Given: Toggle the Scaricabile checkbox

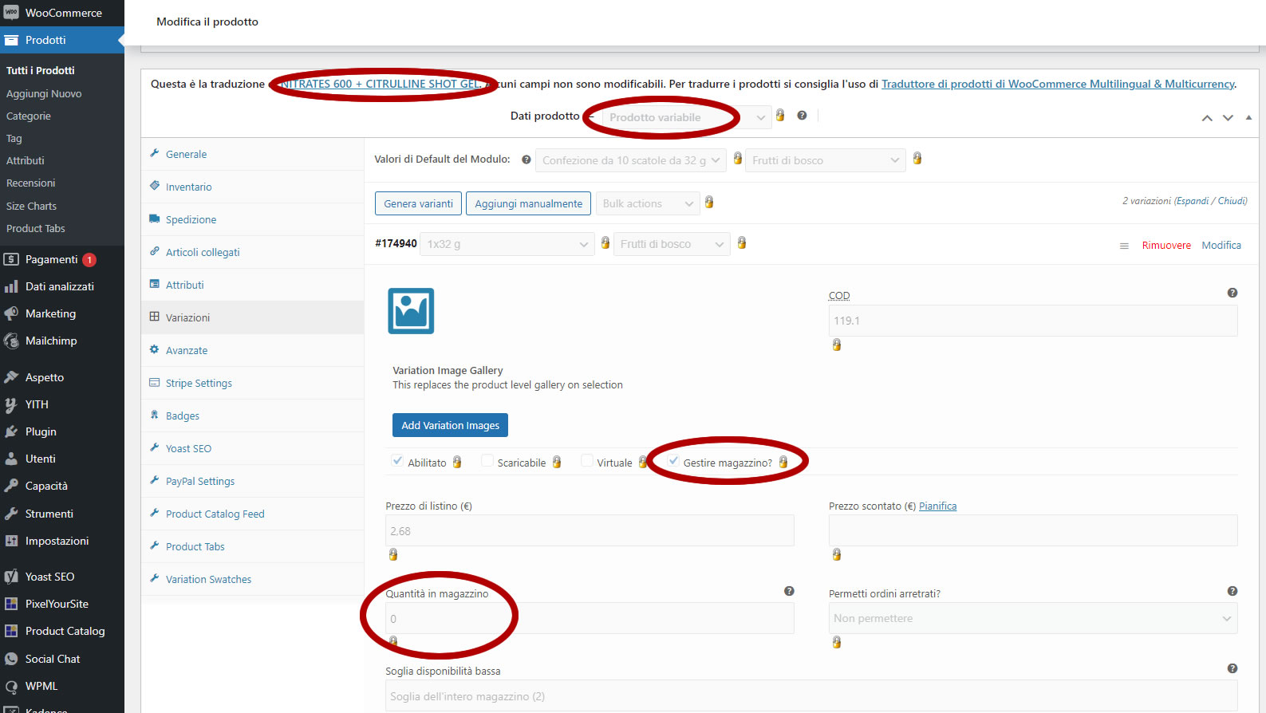Looking at the screenshot, I should click(487, 461).
